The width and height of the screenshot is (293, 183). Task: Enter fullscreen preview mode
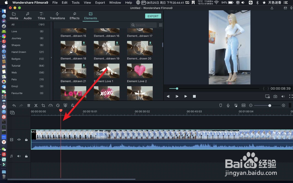click(291, 96)
